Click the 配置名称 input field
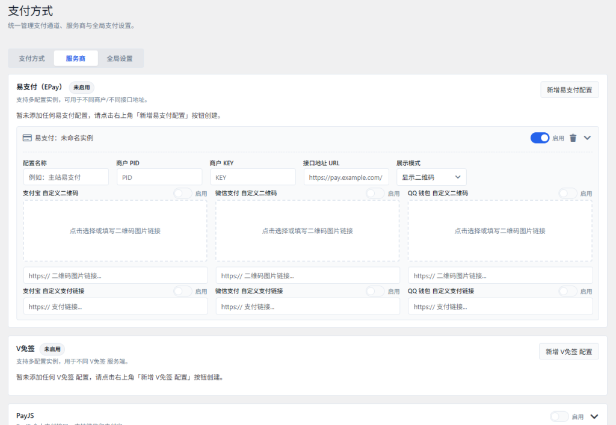616x425 pixels. click(66, 177)
